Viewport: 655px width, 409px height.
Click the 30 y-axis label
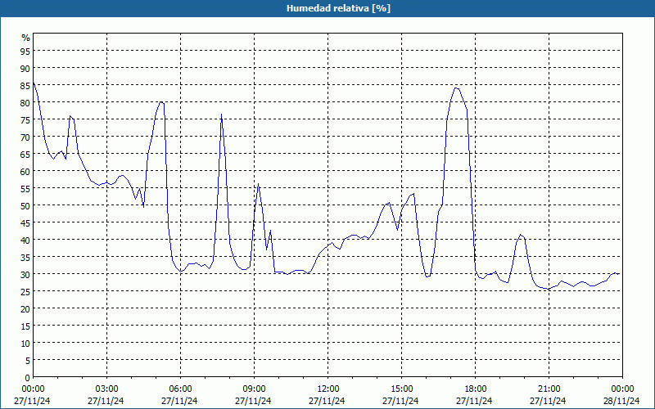(x=26, y=274)
